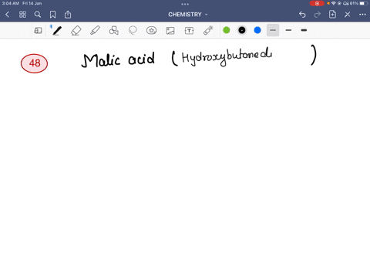Choose the blue pen color
This screenshot has height=278, width=370.
coord(257,30)
